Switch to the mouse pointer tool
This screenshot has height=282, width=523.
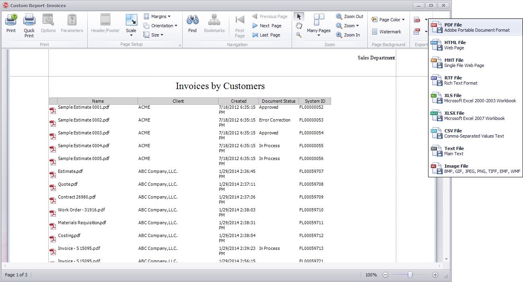coord(299,16)
